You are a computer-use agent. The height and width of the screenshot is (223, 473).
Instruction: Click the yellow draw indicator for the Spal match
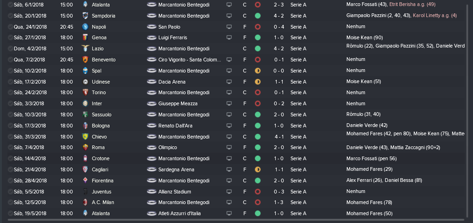tap(258, 71)
